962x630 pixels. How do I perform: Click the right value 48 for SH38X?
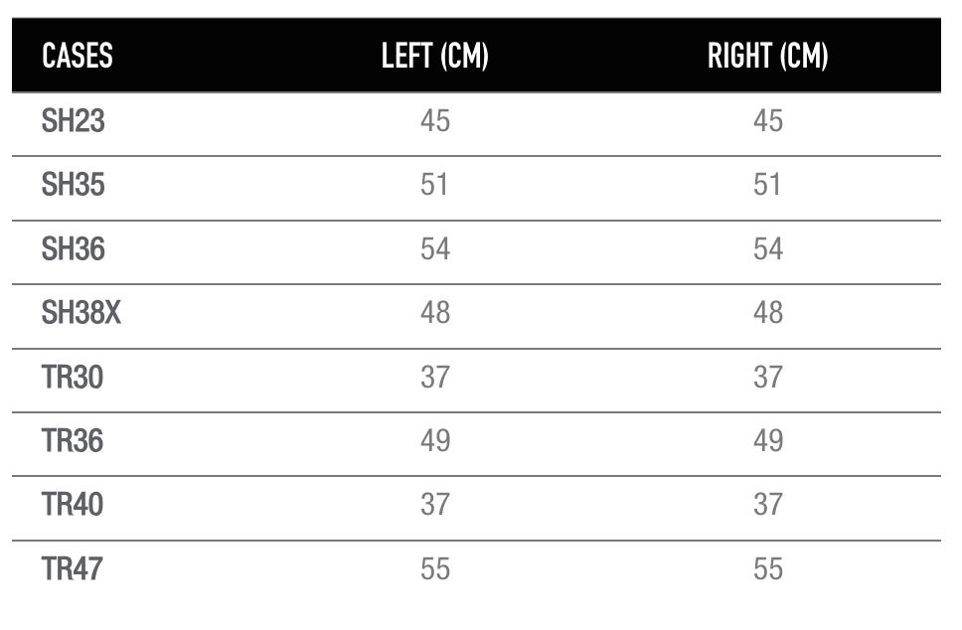(768, 312)
